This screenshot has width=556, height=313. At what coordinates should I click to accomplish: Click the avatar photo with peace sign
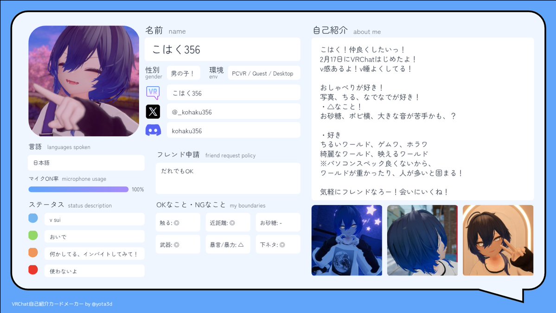pyautogui.click(x=498, y=240)
